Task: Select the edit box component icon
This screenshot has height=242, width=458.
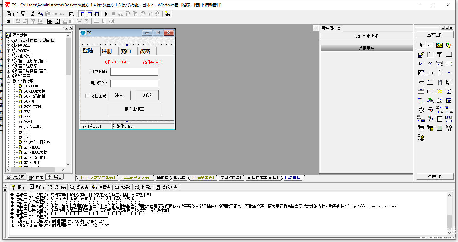Action: (430, 45)
